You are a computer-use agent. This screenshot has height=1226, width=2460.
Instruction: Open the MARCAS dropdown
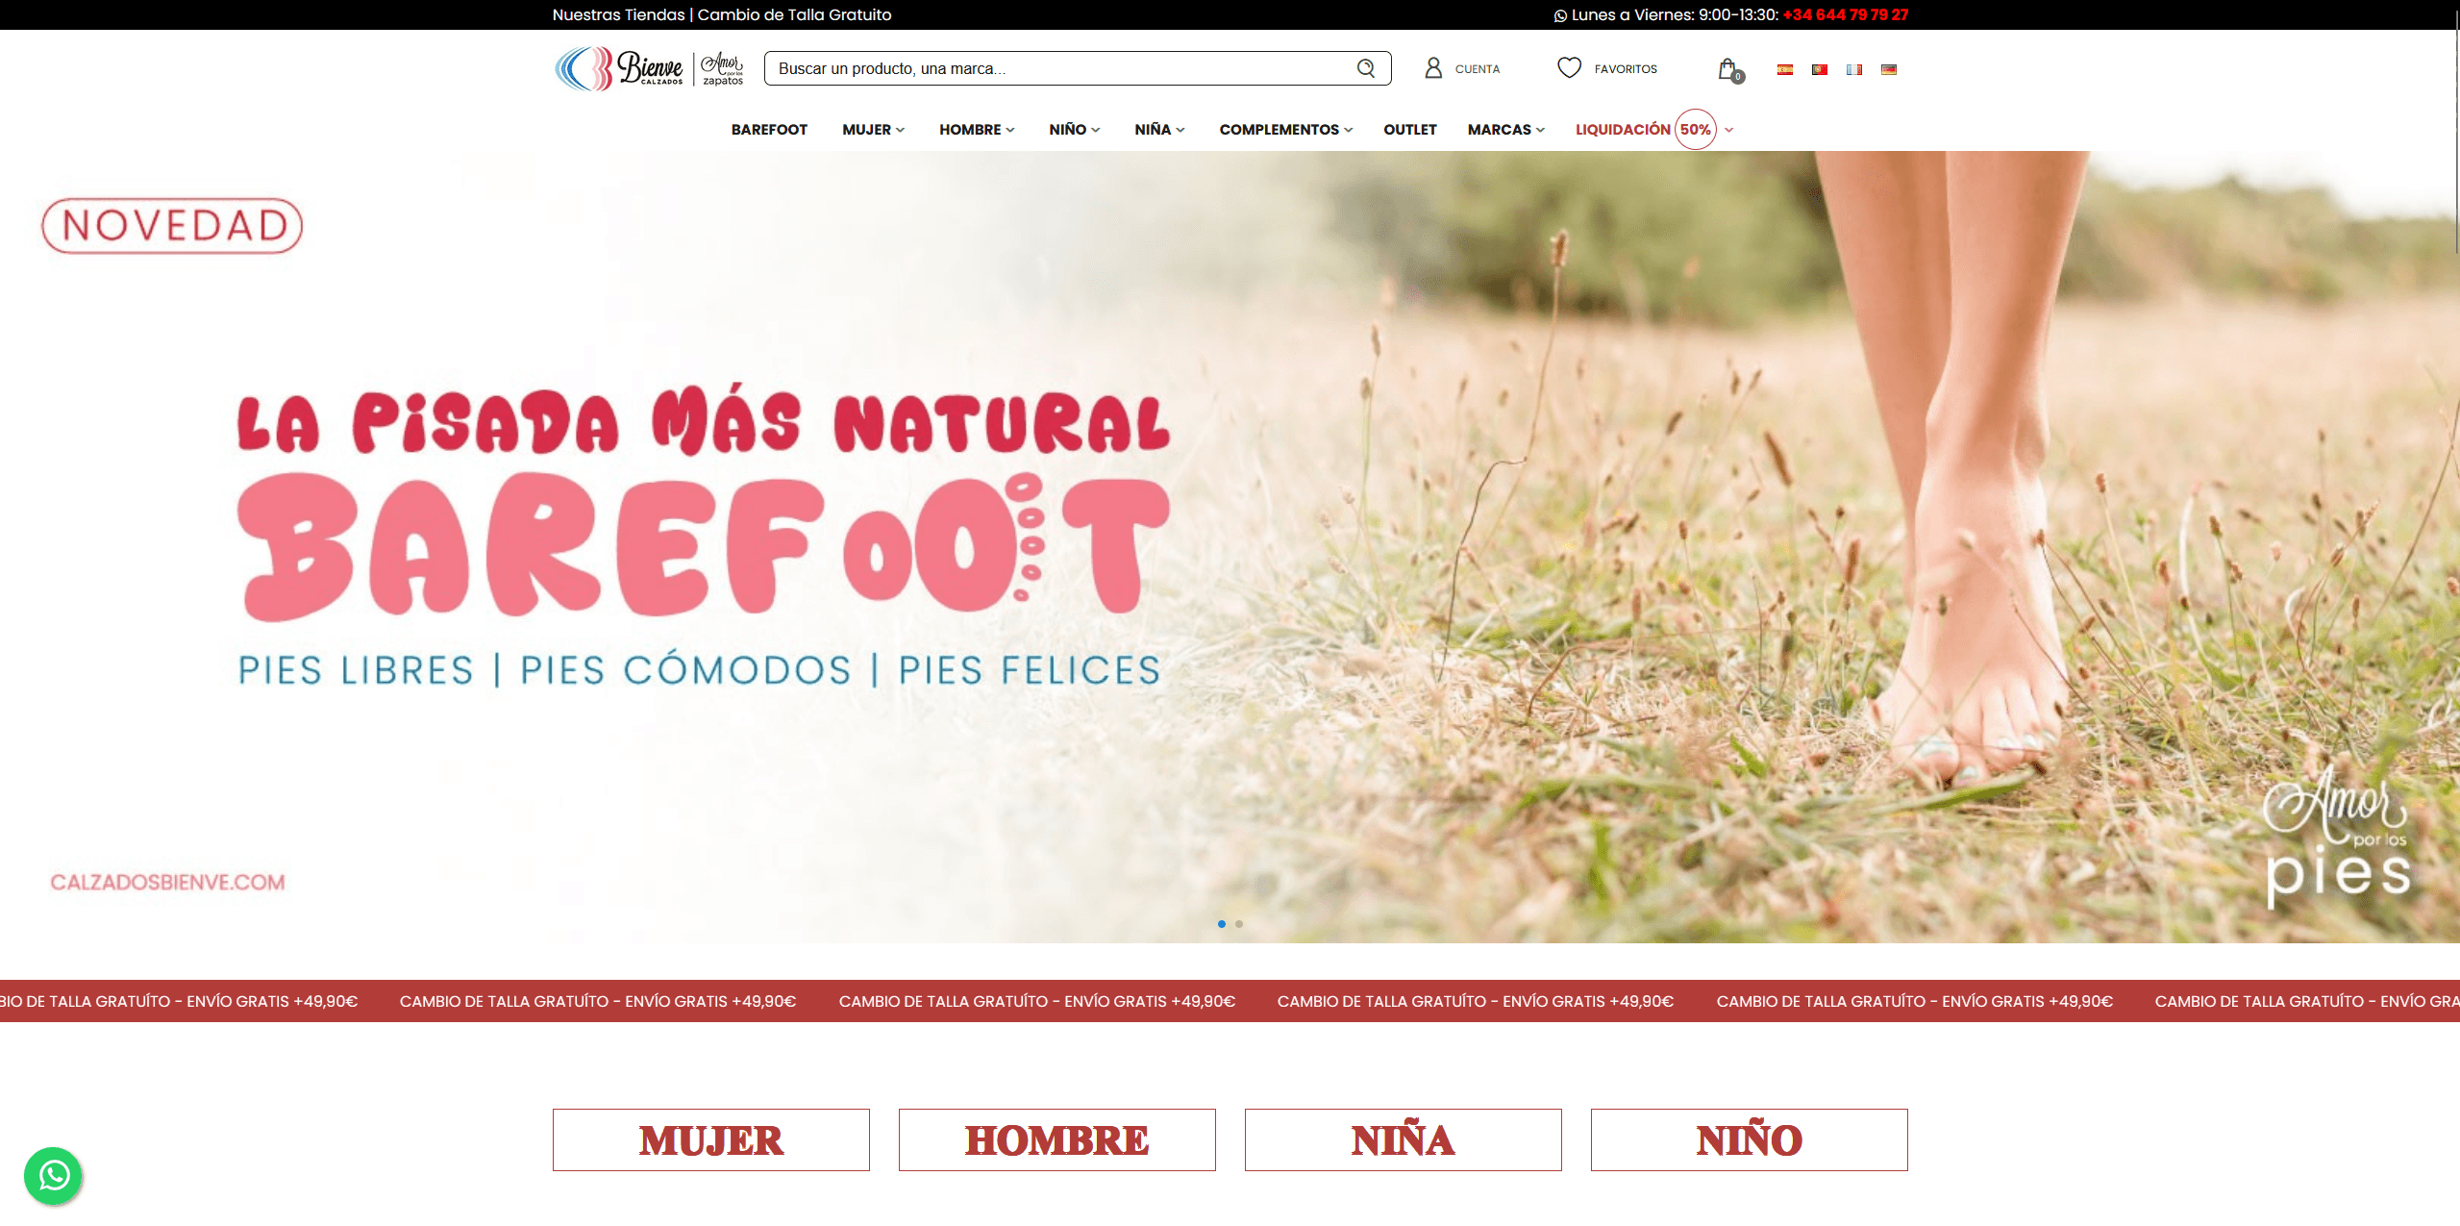pos(1505,130)
